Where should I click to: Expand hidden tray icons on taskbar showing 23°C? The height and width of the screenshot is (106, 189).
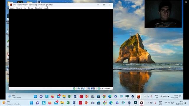(144, 96)
